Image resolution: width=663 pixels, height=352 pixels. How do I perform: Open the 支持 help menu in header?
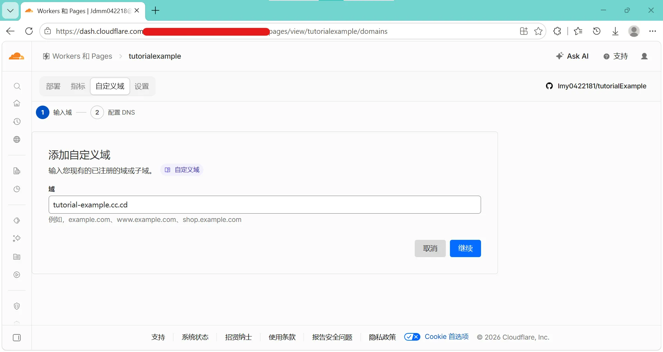[x=616, y=56]
